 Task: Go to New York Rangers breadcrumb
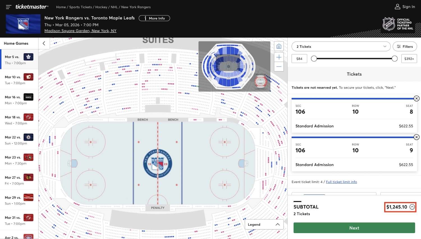[136, 7]
